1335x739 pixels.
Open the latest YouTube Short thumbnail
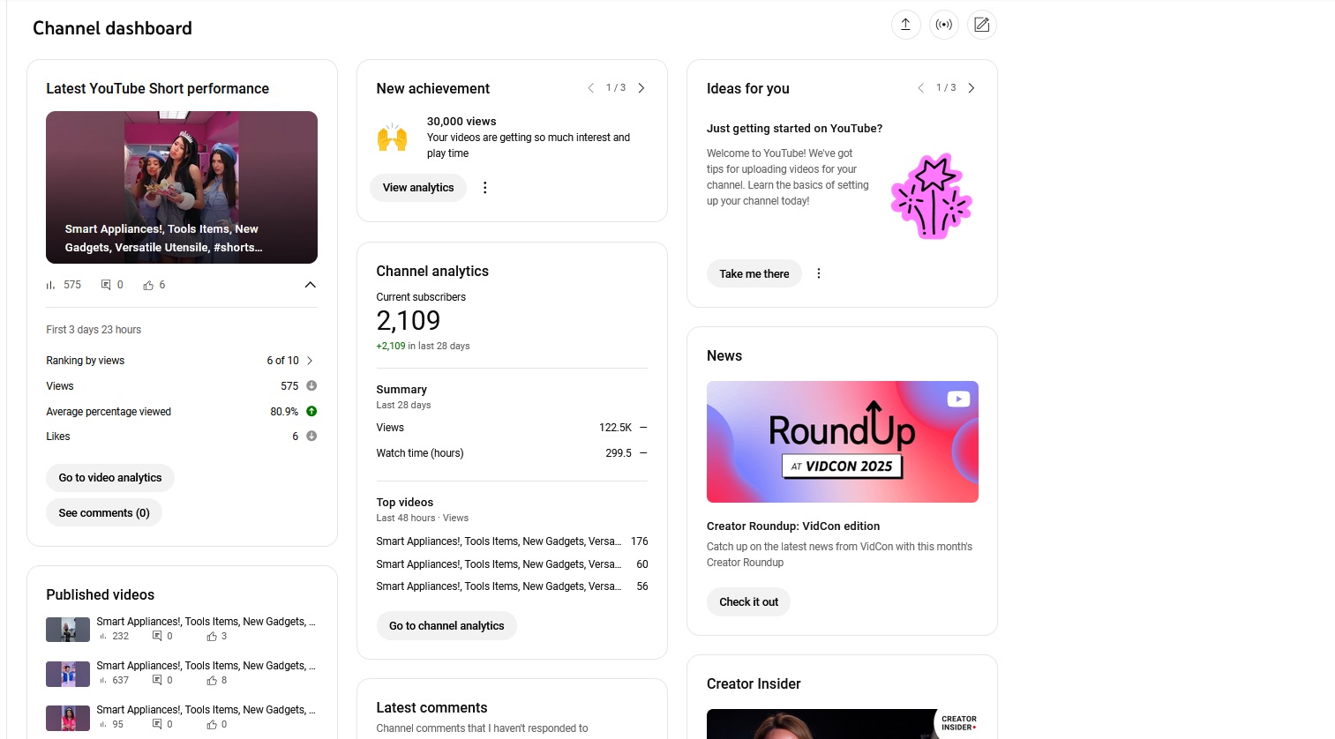[x=182, y=187]
